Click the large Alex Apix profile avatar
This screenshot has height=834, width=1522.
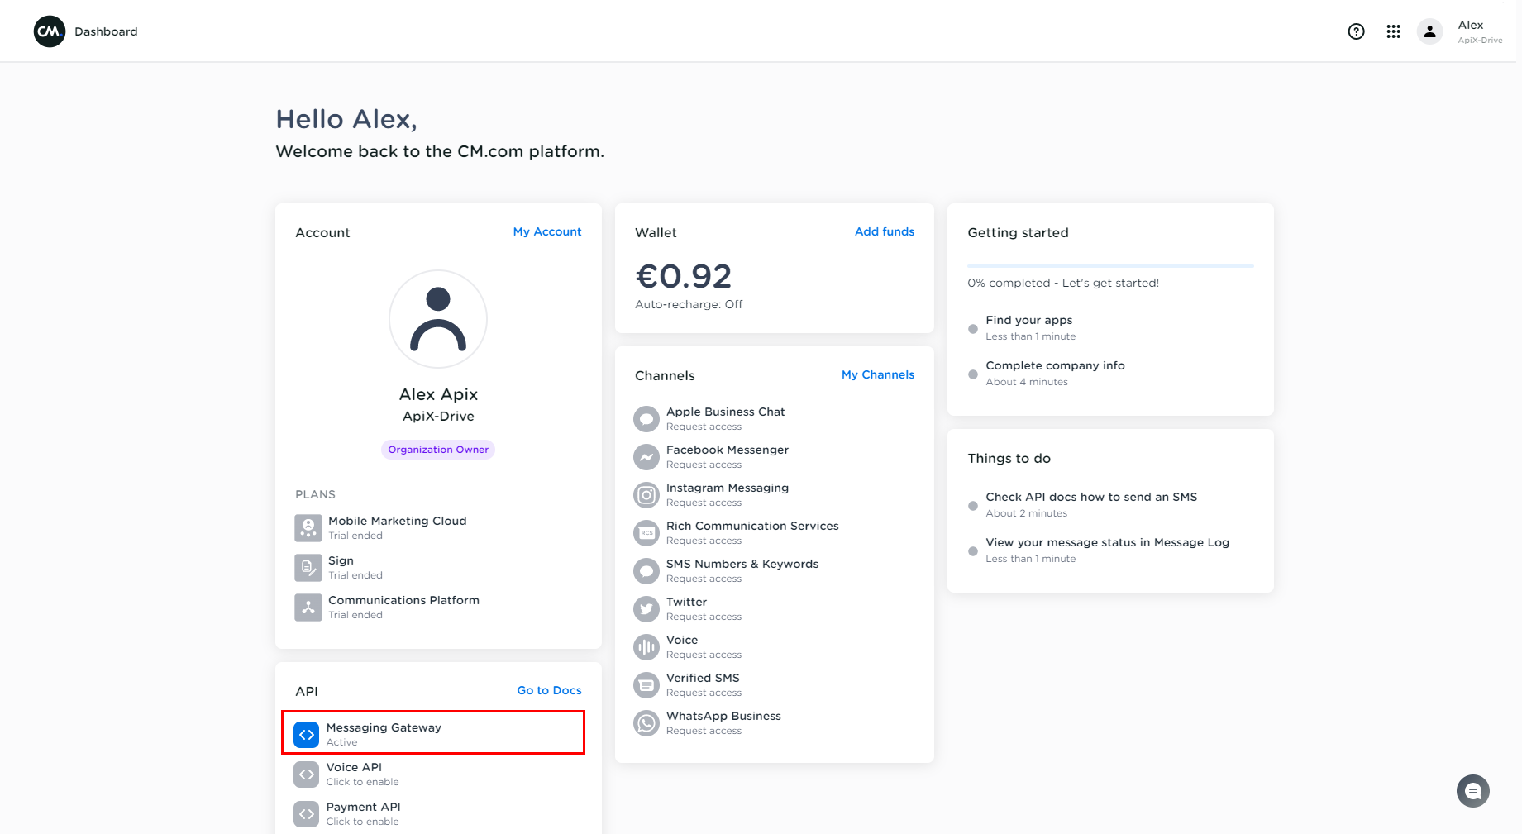coord(438,319)
